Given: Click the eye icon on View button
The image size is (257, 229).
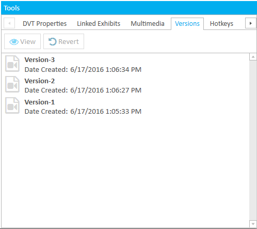Looking at the screenshot, I should point(14,42).
